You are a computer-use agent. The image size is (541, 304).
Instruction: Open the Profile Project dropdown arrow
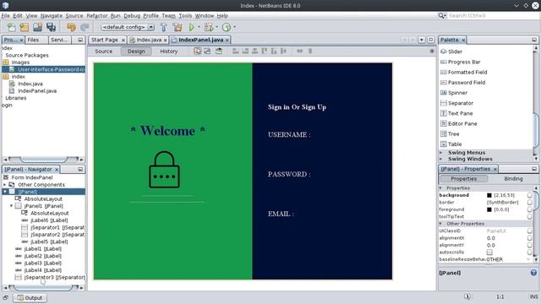point(235,27)
